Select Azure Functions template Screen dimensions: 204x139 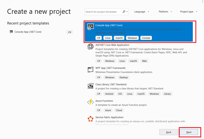(139, 106)
